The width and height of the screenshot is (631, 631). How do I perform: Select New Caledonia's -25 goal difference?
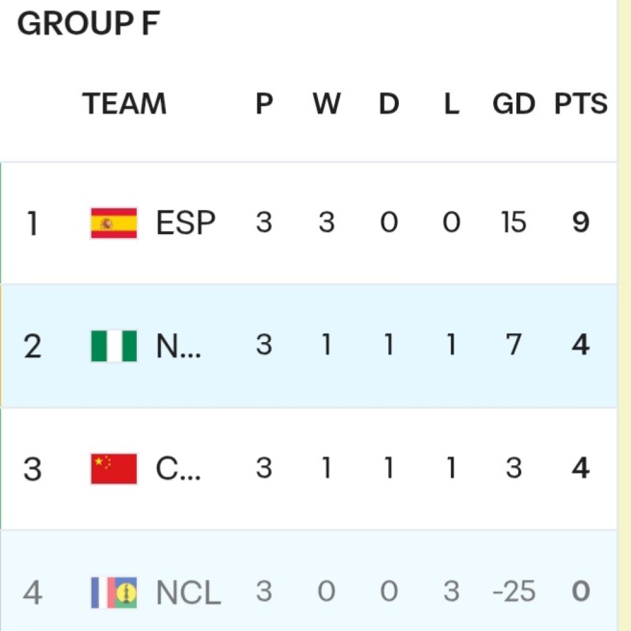tap(514, 592)
